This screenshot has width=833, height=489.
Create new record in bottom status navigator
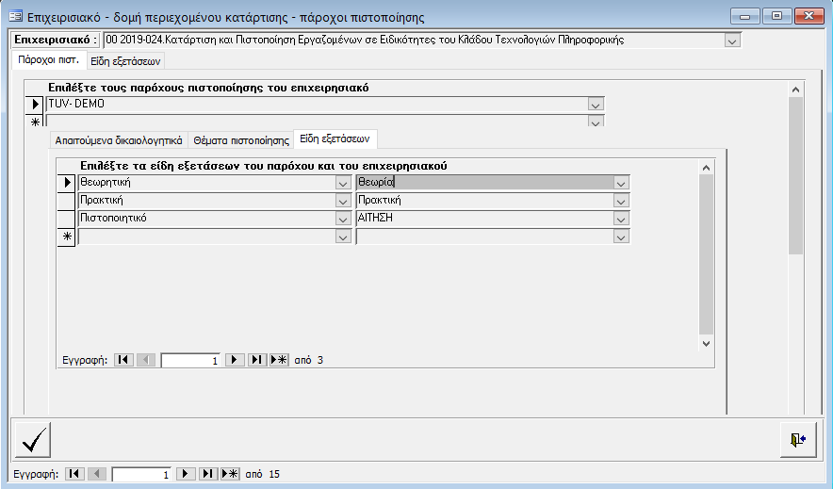230,474
